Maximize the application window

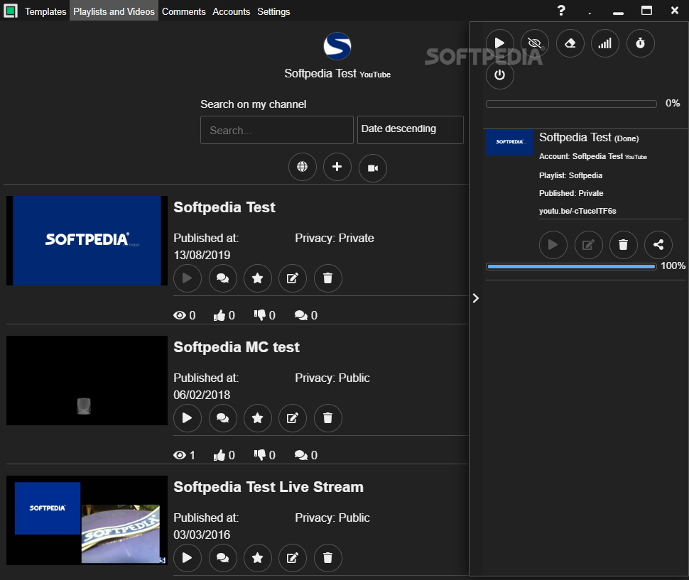tap(646, 11)
